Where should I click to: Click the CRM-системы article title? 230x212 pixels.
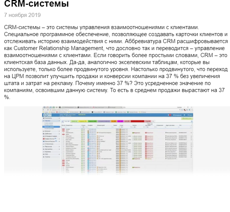(36, 4)
